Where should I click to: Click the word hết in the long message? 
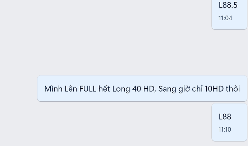pos(104,89)
